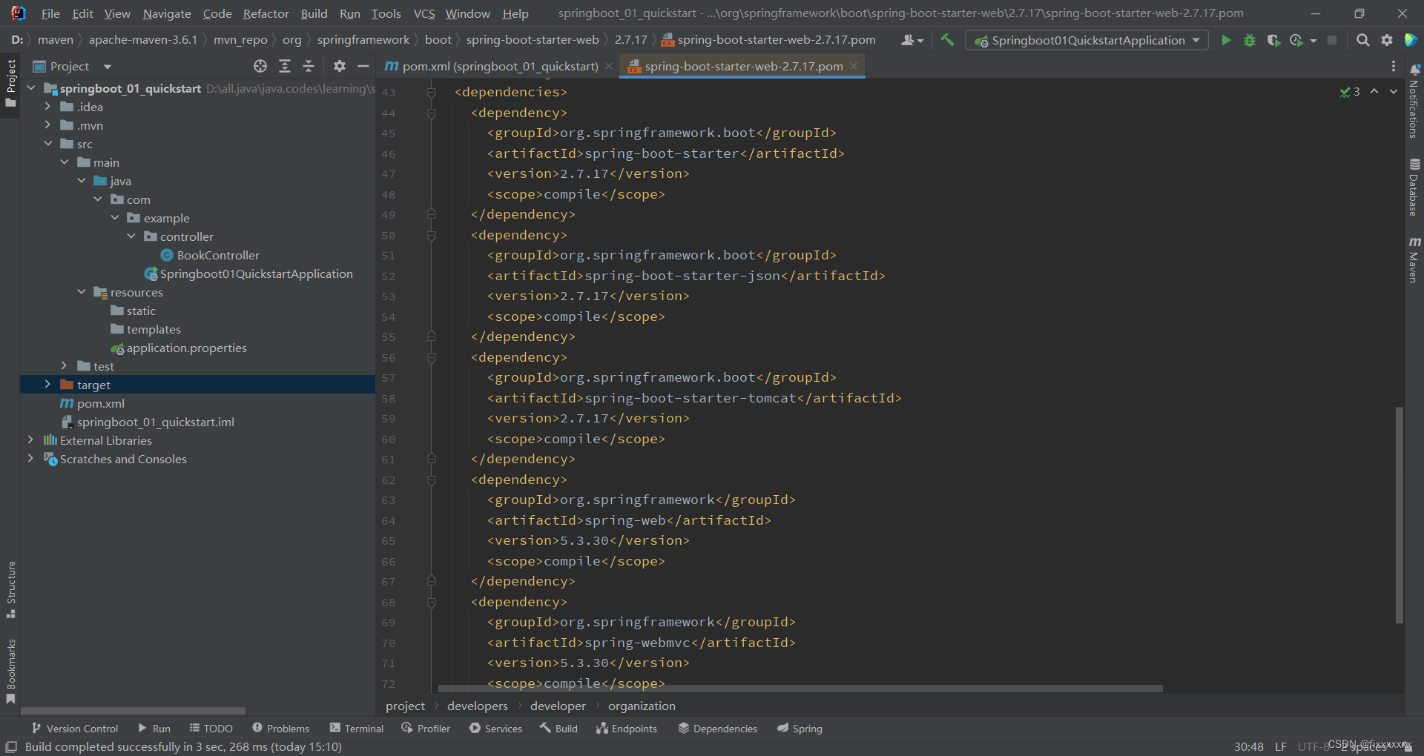Screen dimensions: 1424x756
Task: Expand all in Project panel
Action: point(284,66)
